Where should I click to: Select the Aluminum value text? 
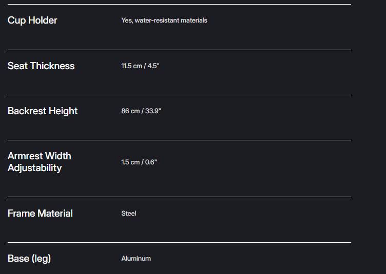(136, 259)
